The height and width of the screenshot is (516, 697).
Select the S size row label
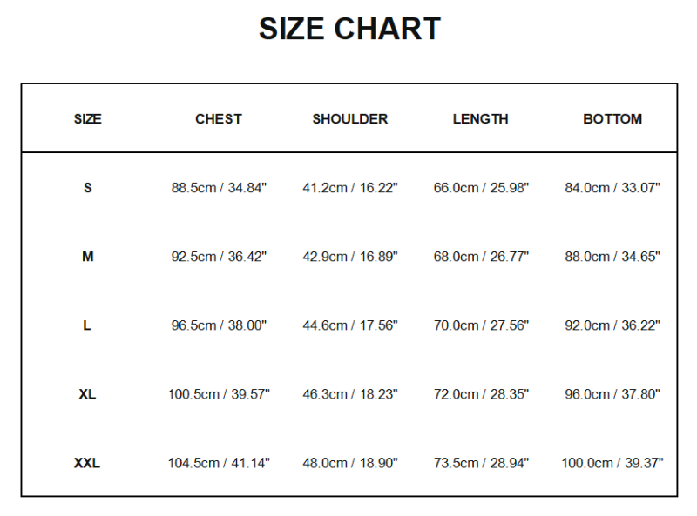point(87,188)
